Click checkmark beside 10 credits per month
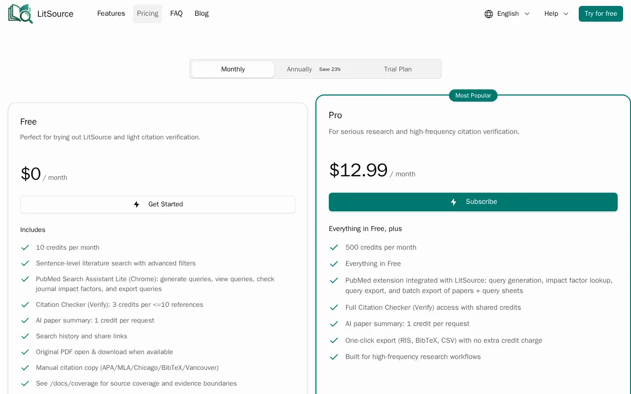Image resolution: width=631 pixels, height=394 pixels. tap(25, 248)
